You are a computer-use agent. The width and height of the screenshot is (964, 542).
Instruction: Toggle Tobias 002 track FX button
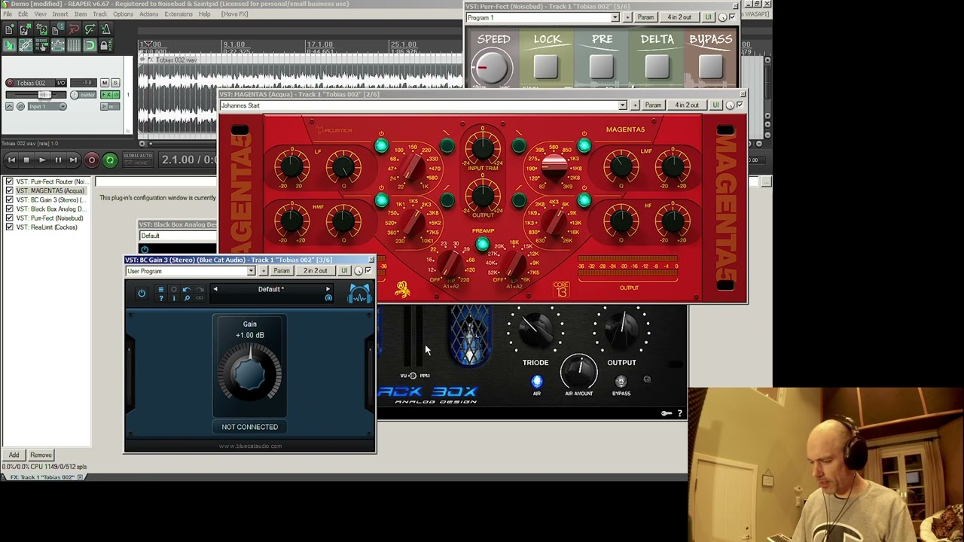tap(106, 95)
